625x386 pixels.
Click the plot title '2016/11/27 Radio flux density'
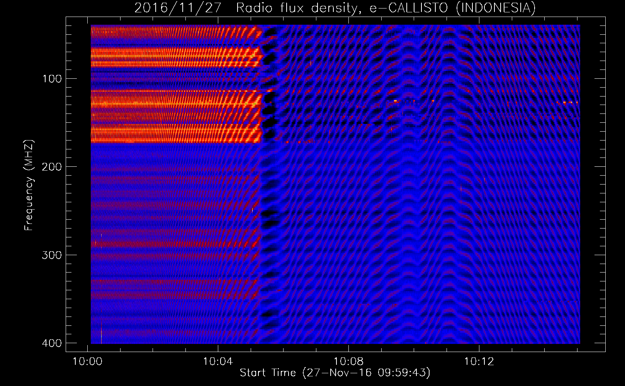click(248, 8)
